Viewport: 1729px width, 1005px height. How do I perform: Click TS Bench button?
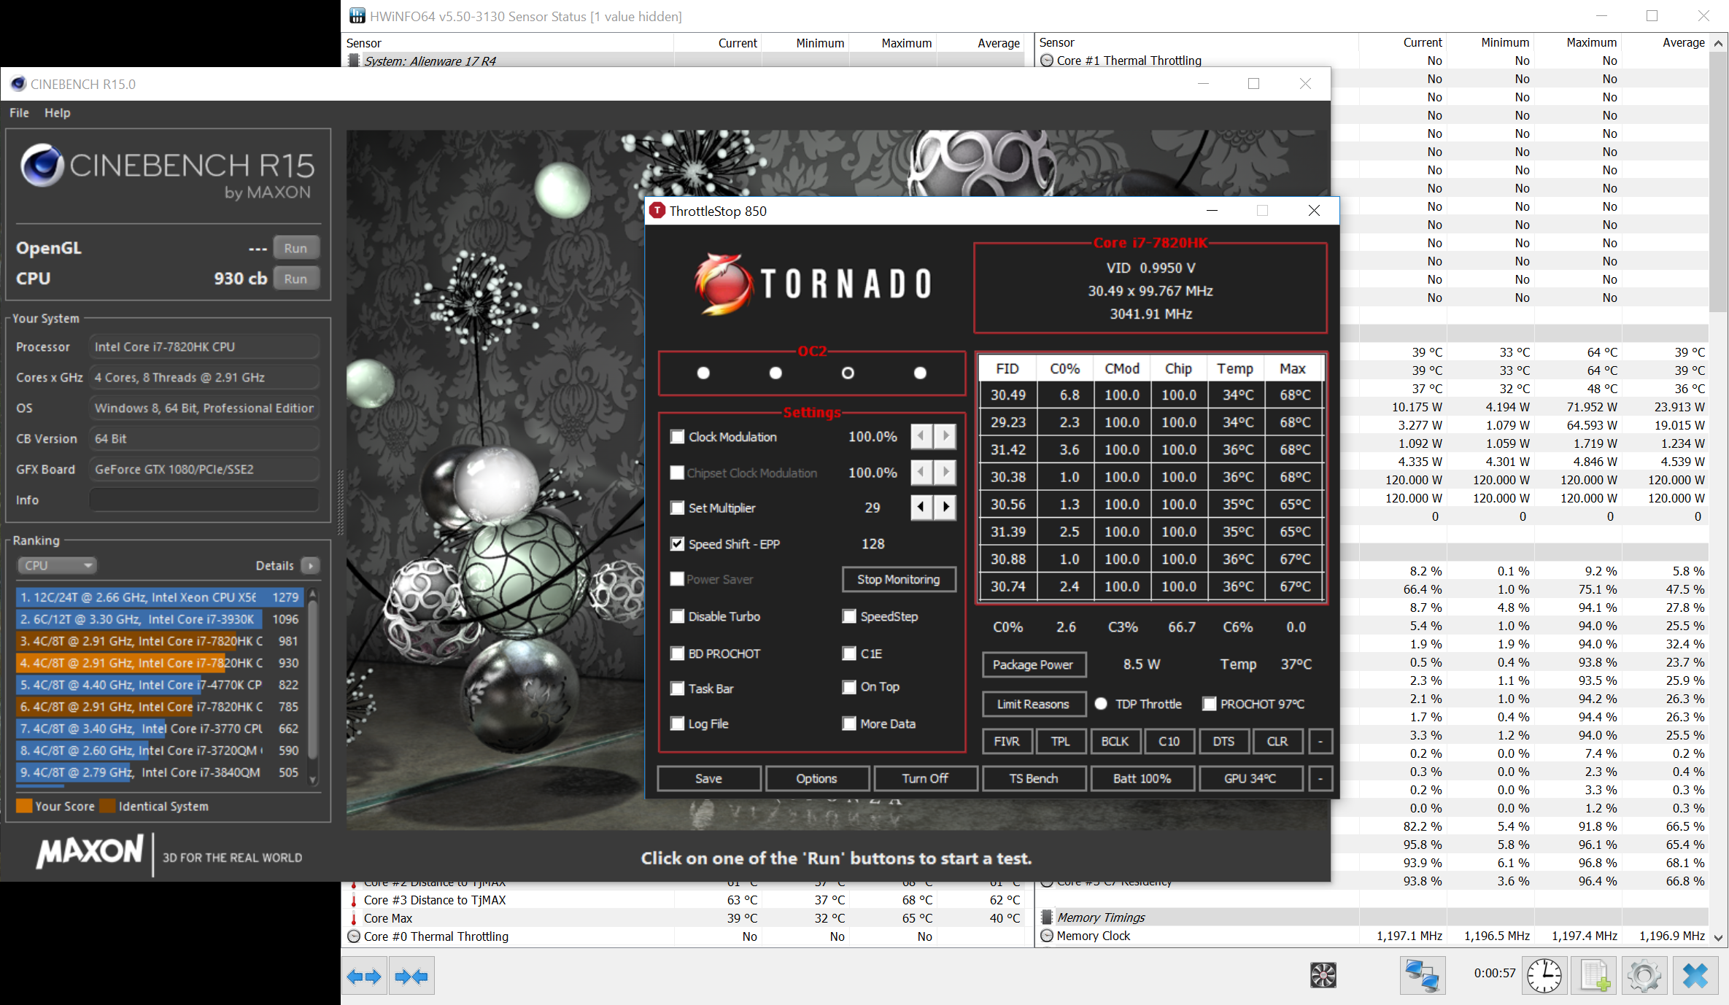click(x=1033, y=778)
